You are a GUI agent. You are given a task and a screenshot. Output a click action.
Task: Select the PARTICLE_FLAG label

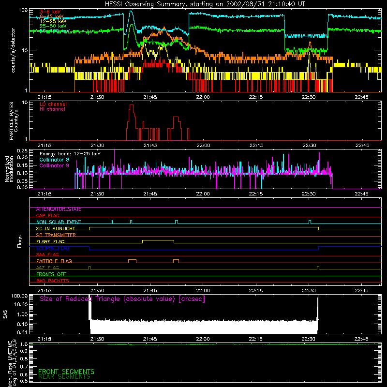click(x=54, y=261)
